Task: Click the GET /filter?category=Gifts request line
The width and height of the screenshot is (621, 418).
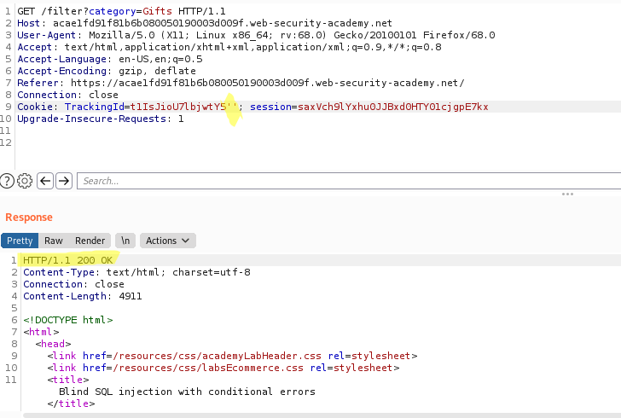Action: click(121, 11)
